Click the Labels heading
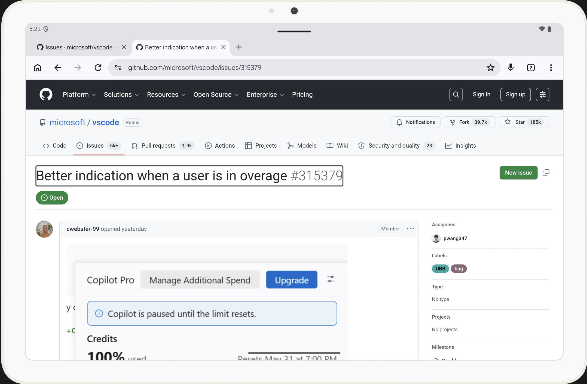 click(439, 255)
